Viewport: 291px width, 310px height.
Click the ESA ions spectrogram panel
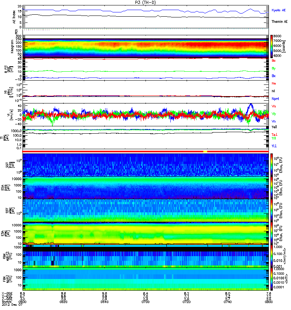tap(145, 188)
